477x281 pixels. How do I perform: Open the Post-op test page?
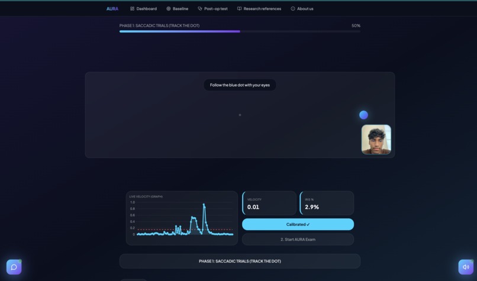pos(212,9)
